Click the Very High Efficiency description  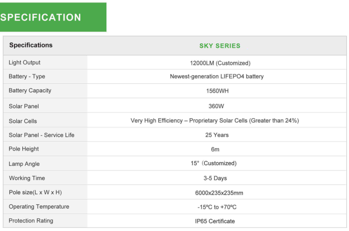214,121
